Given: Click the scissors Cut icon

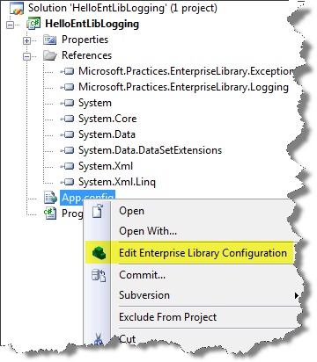Looking at the screenshot, I should 99,339.
